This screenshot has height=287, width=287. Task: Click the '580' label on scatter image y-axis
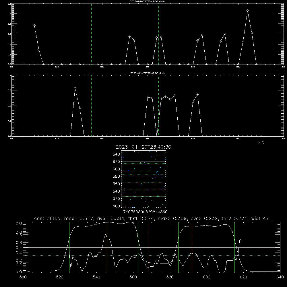[x=117, y=177]
